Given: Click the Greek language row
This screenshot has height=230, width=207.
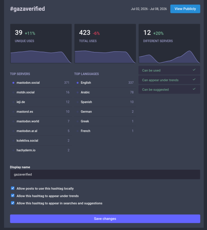Looking at the screenshot, I should (105, 121).
